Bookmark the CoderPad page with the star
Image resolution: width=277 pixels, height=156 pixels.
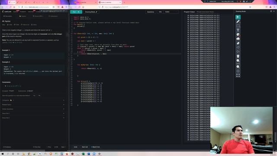click(250, 7)
